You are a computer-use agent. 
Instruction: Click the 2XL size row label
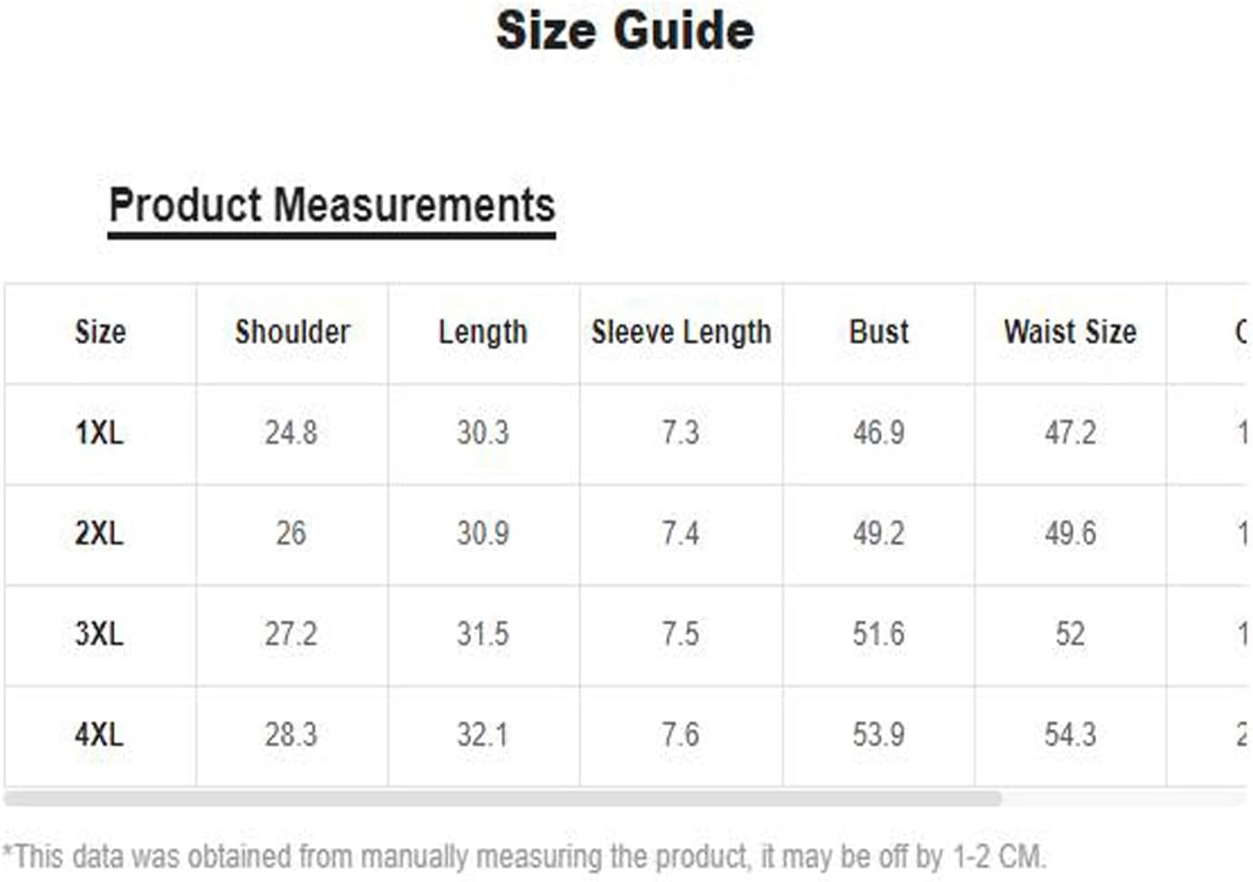tap(99, 533)
